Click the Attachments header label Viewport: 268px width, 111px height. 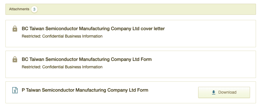[x=19, y=9]
